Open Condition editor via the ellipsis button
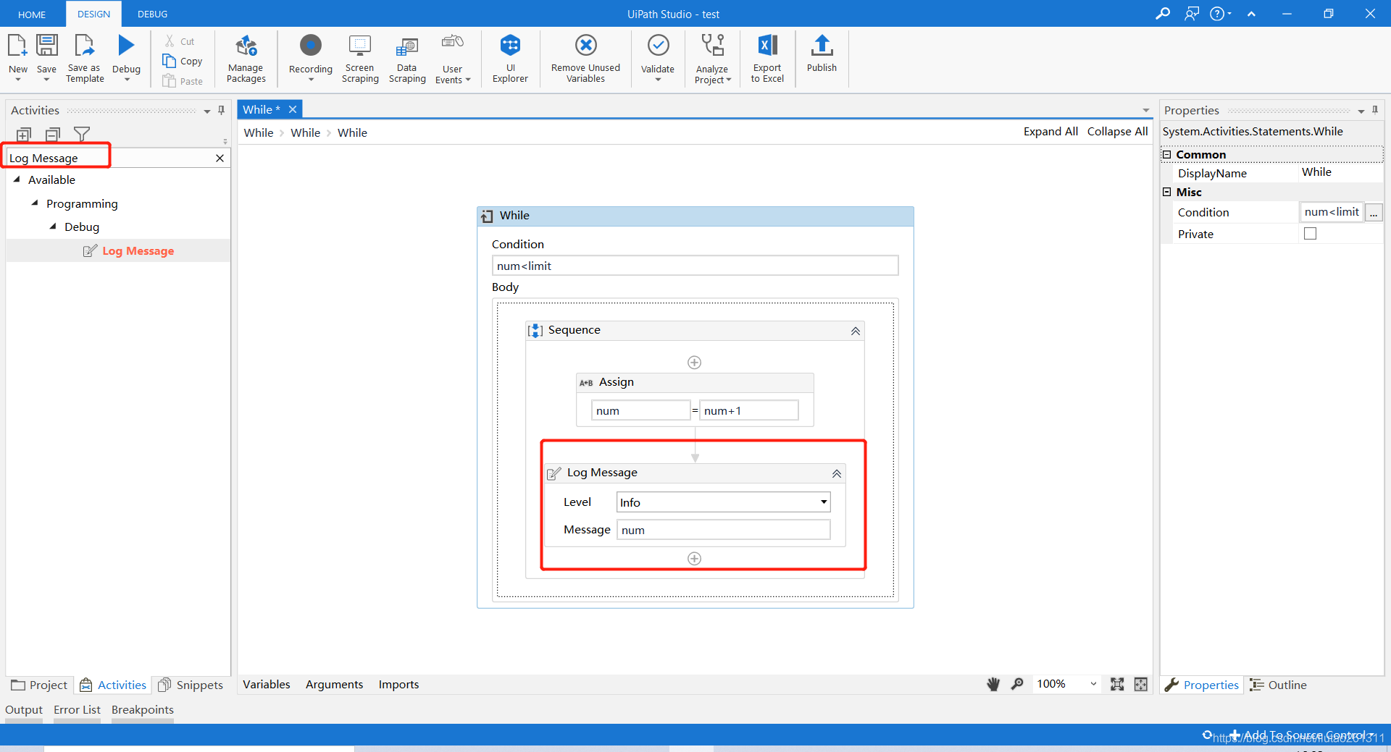 1374,212
